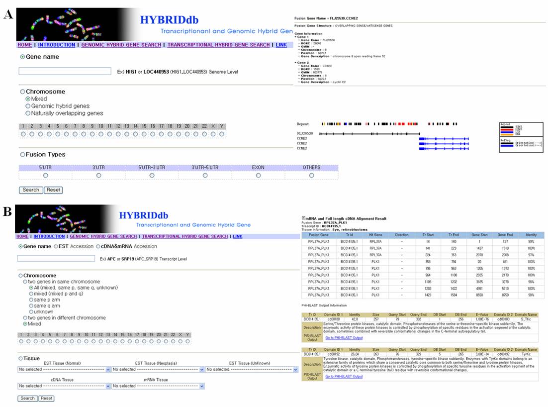Screen dimensions: 548x407
Task: Open Go to PHI-BLAST Output for domain cd00192
Action: pos(344,377)
